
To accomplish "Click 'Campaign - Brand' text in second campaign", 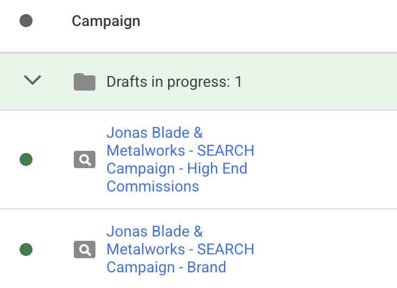I will pos(166,267).
